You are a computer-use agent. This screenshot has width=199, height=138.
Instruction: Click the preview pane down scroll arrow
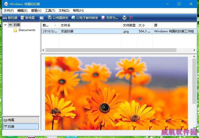(x=194, y=128)
